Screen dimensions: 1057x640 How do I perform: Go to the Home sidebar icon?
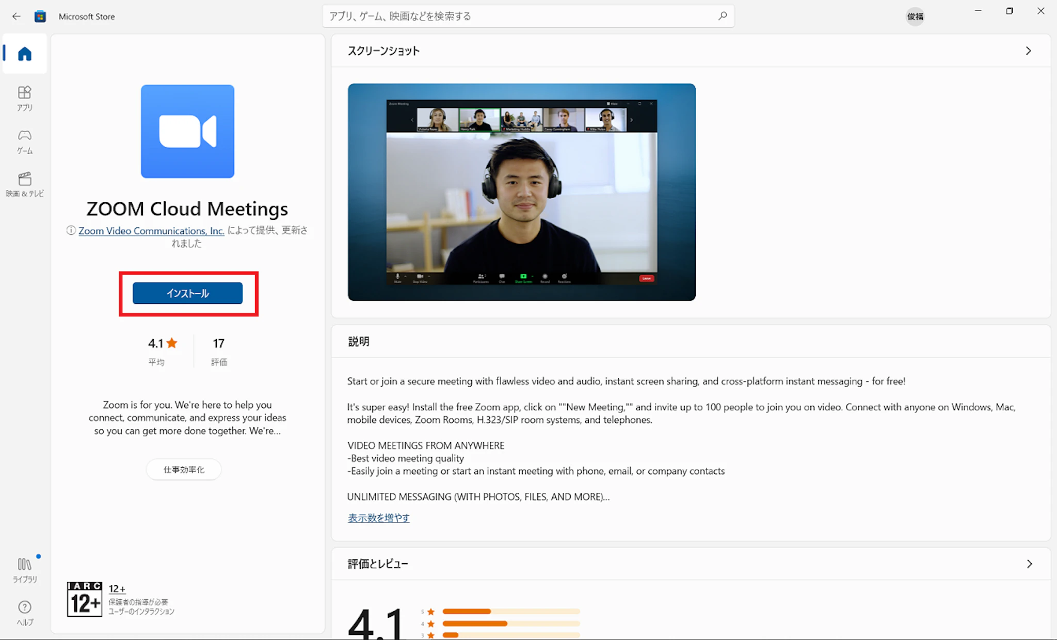click(x=24, y=54)
